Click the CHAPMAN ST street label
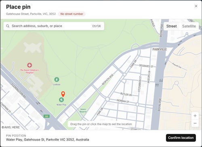202x147 pixels. pyautogui.click(x=6, y=107)
